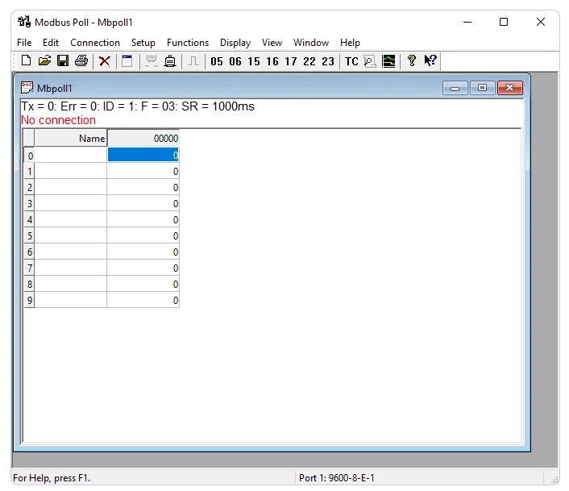Select the highlighted value cell in row 0

point(143,156)
